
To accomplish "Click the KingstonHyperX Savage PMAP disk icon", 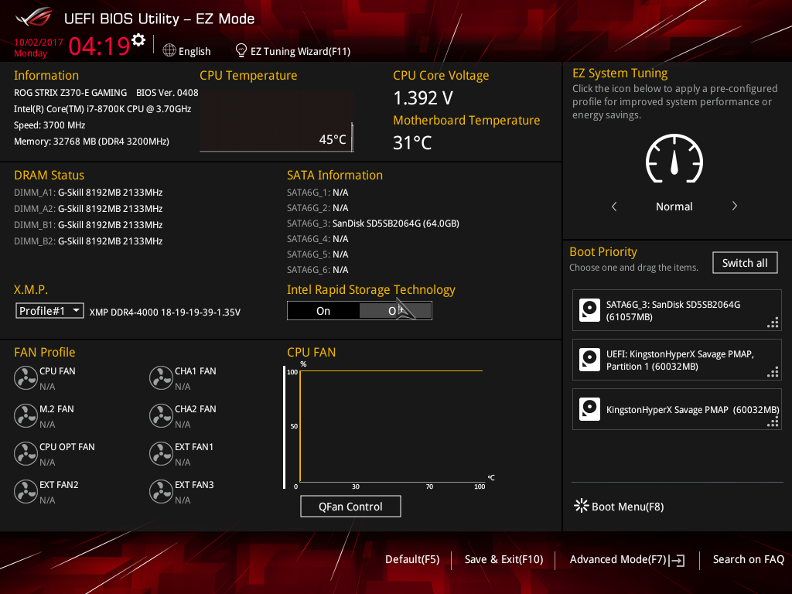I will pyautogui.click(x=589, y=409).
